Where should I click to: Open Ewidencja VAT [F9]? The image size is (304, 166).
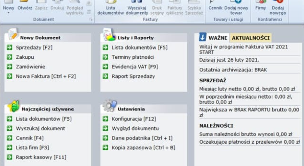(x=135, y=67)
